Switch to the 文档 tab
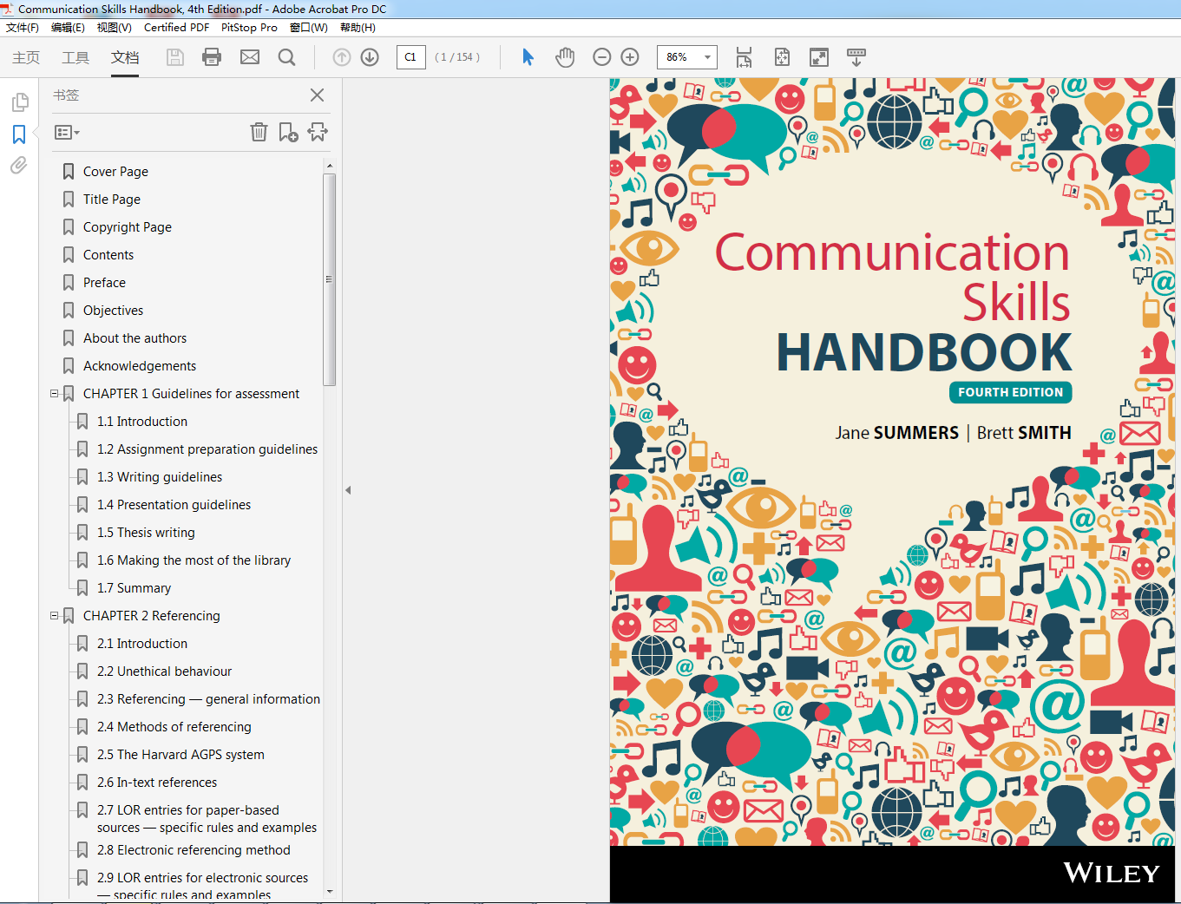1181x904 pixels. [125, 57]
